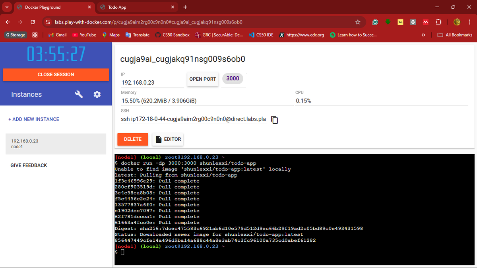Open the apps grid shortcut
This screenshot has width=477, height=268.
click(35, 35)
